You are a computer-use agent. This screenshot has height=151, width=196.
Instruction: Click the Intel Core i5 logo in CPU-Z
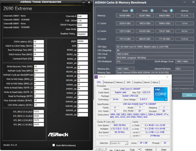point(161,94)
